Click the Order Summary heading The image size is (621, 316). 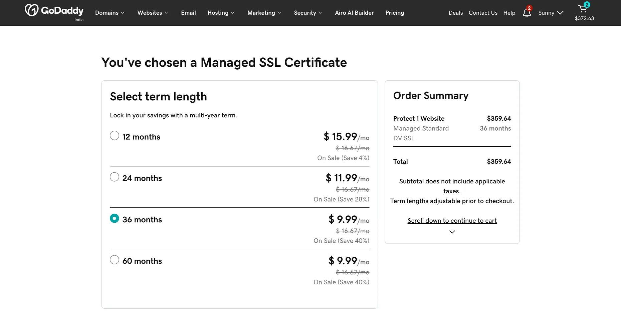tap(431, 96)
